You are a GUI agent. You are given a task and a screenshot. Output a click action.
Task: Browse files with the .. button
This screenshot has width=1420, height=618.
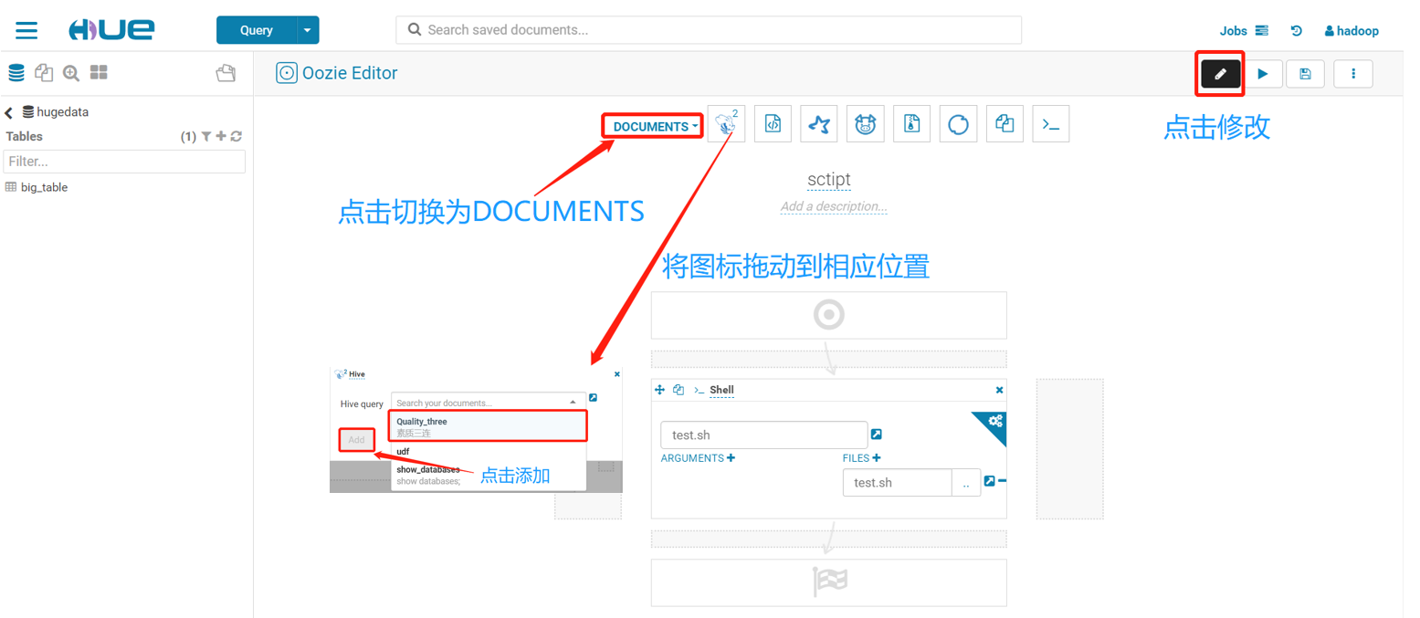click(966, 482)
